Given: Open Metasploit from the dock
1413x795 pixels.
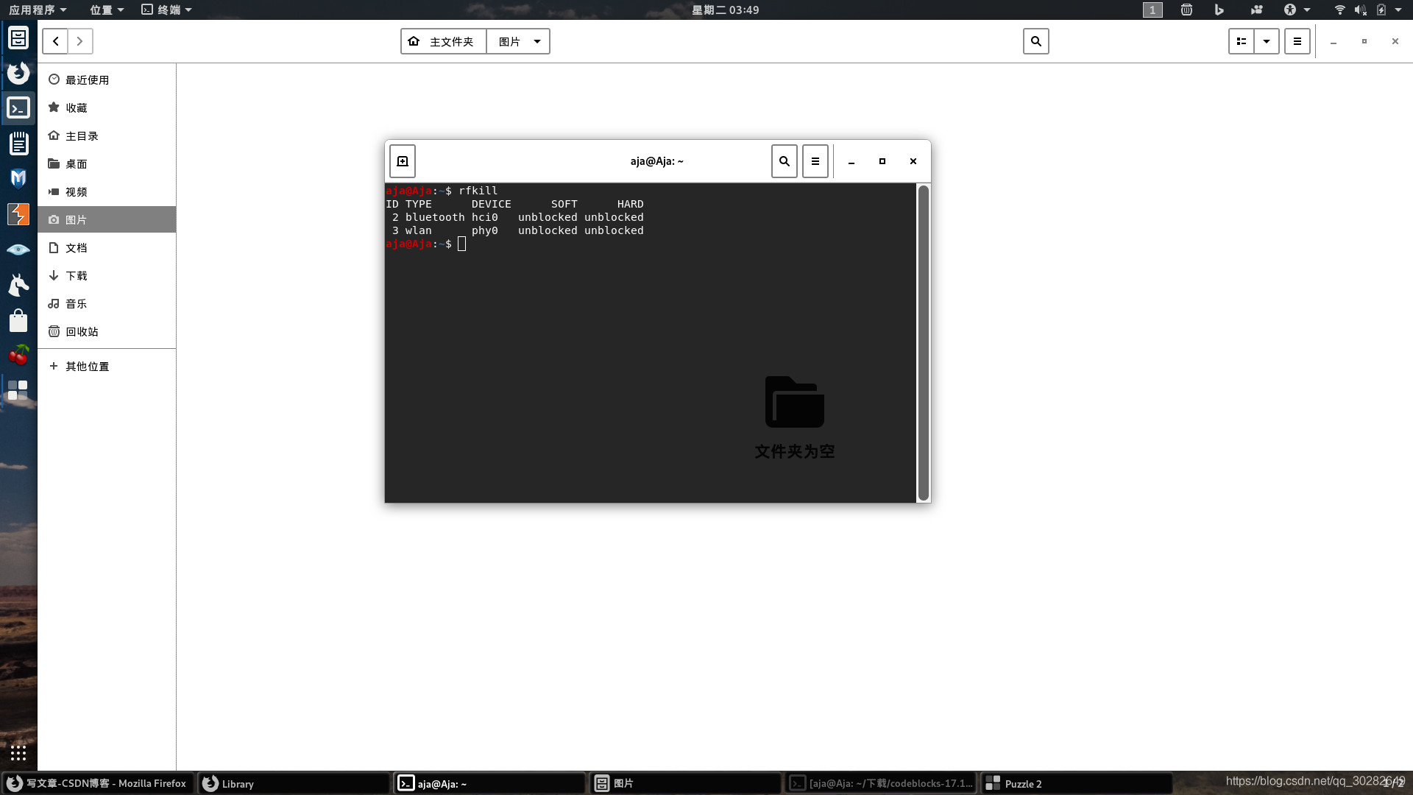Looking at the screenshot, I should coord(18,178).
